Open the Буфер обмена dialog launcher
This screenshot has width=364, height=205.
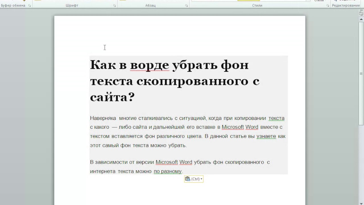(x=30, y=5)
